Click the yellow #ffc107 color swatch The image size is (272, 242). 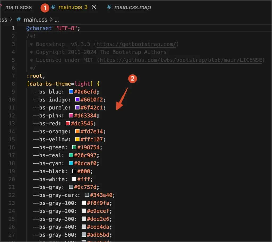pos(78,140)
